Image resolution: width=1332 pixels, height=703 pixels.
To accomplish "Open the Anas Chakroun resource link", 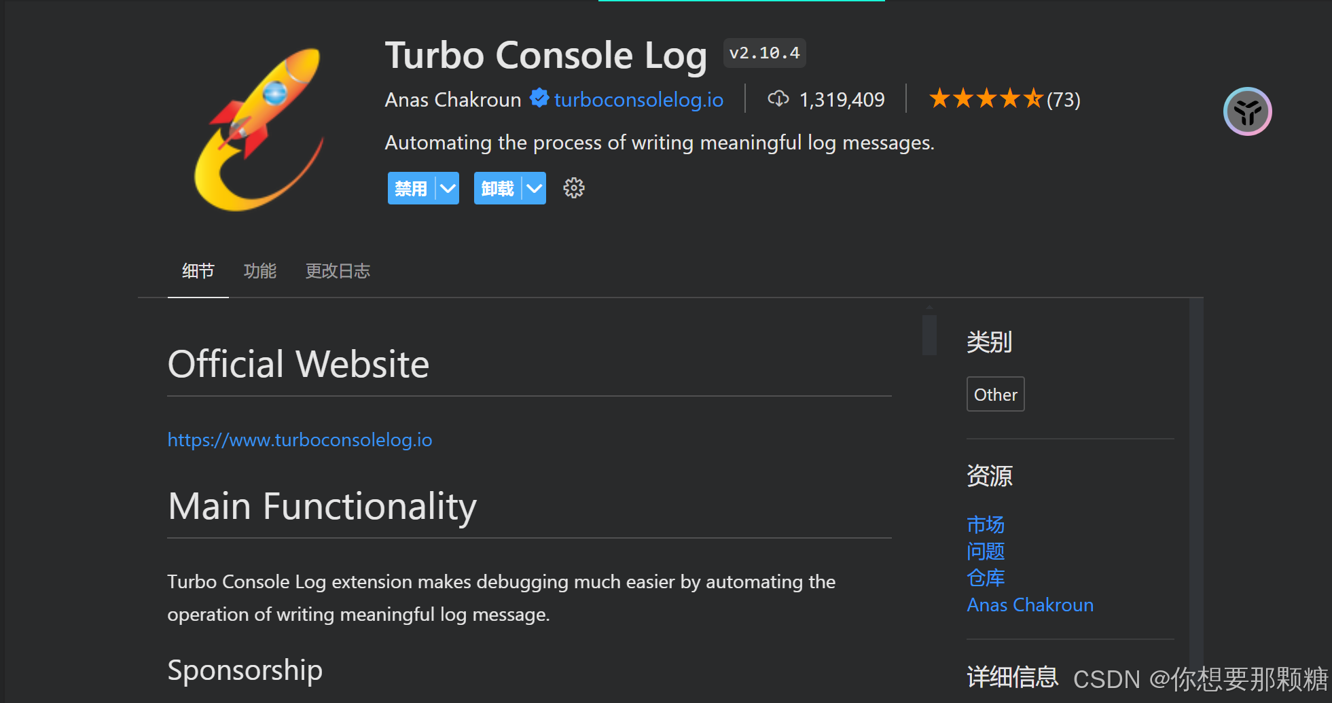I will point(1030,605).
